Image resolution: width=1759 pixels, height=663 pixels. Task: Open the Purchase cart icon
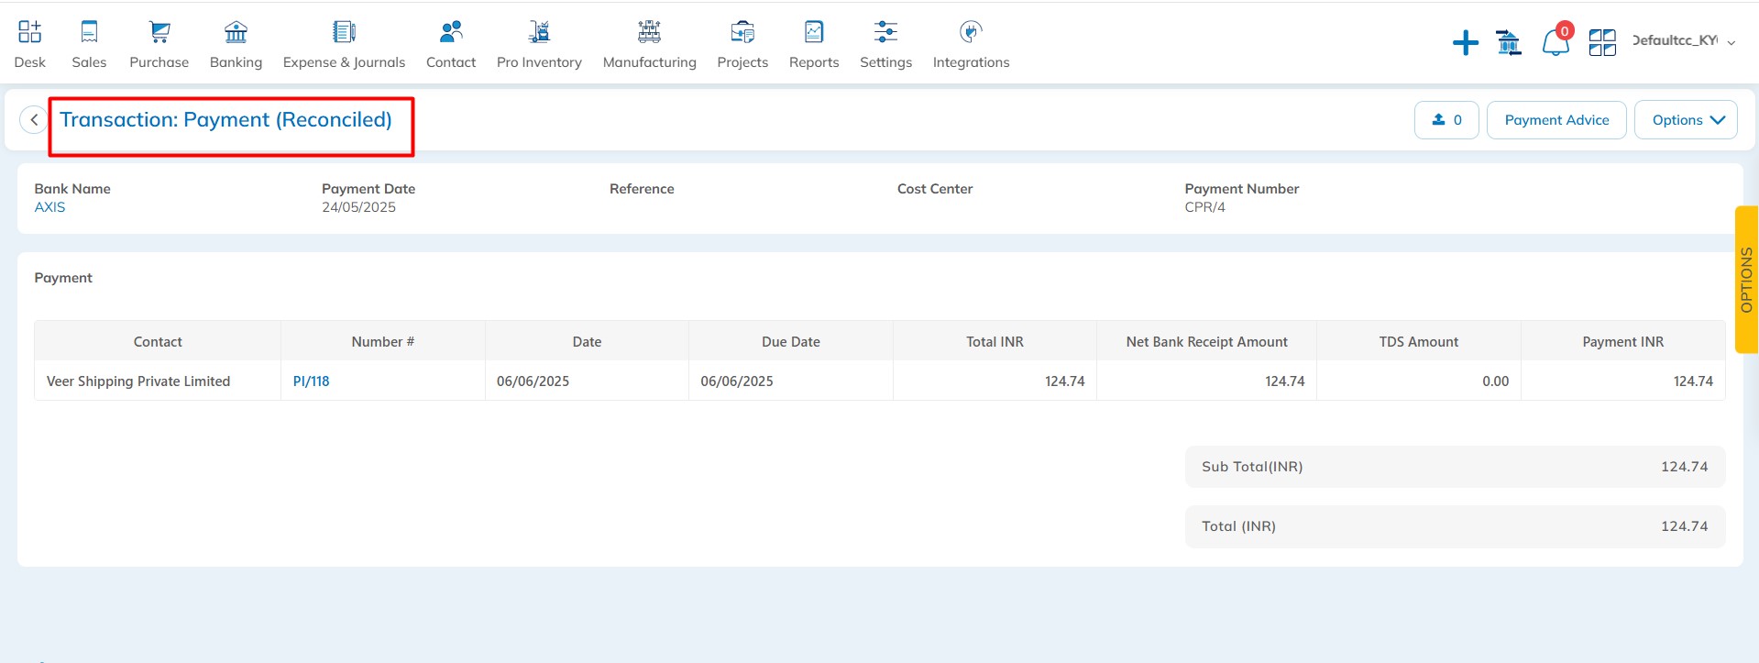[159, 32]
